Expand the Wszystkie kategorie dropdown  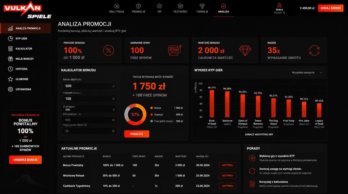coord(307,72)
